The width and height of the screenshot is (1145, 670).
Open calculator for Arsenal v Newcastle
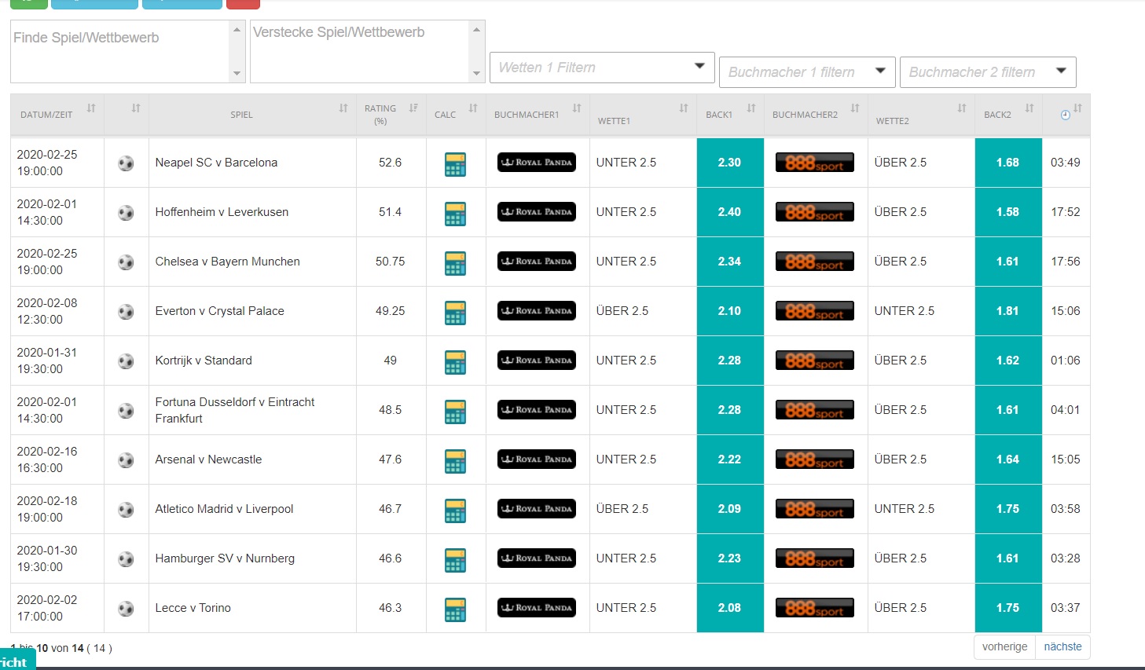click(455, 461)
